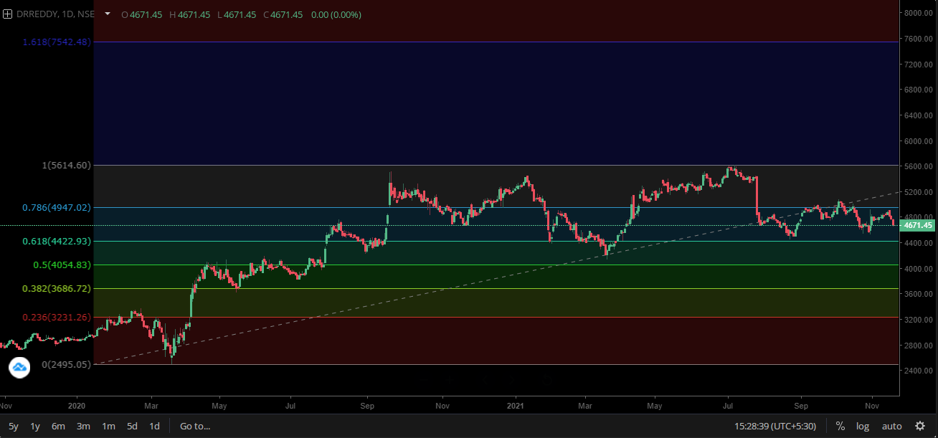The height and width of the screenshot is (438, 938).
Task: Select the 0.618(4422.93) Fibonacci level label
Action: click(x=57, y=242)
